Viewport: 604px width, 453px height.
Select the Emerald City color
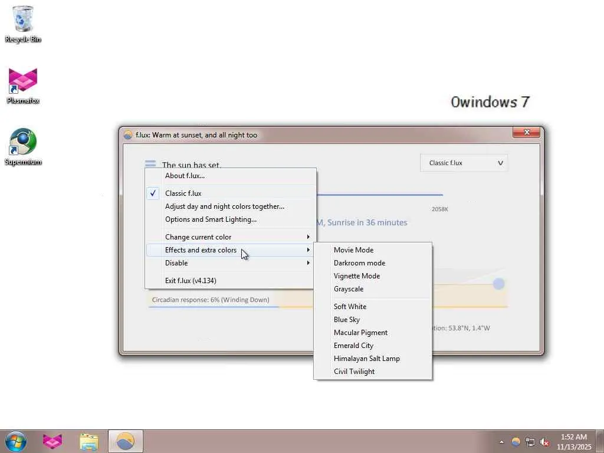click(x=373, y=346)
